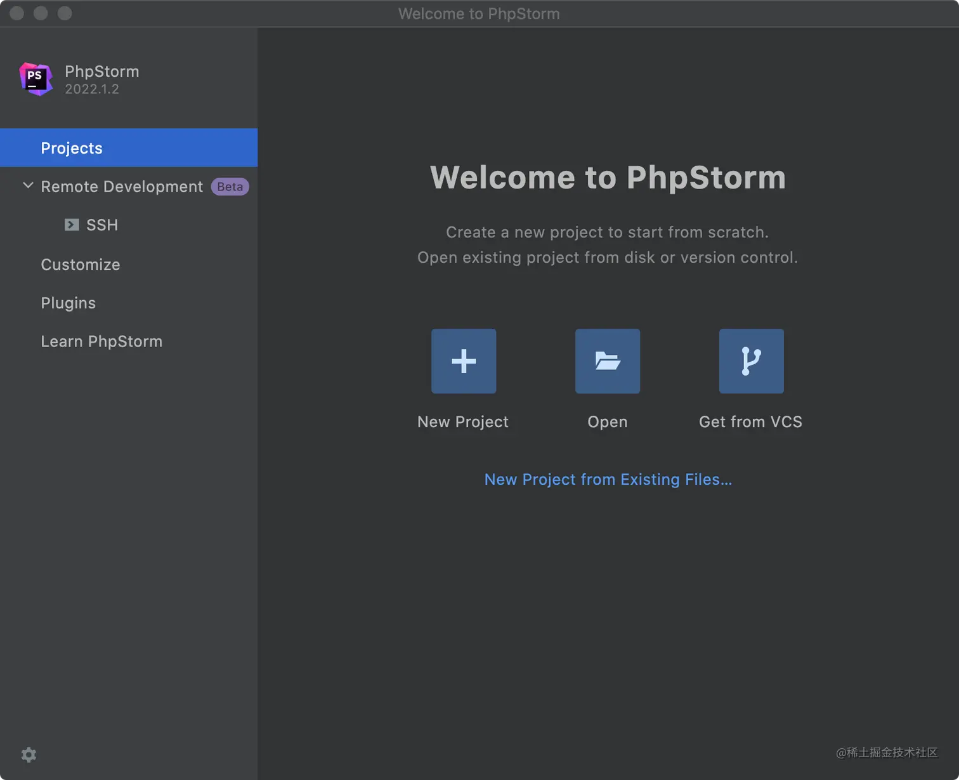Click the Open label text
The width and height of the screenshot is (959, 780).
[608, 422]
